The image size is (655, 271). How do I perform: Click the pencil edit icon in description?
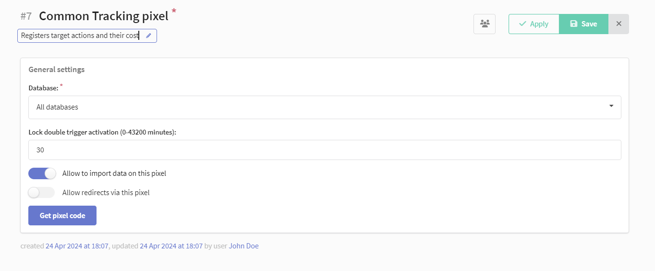148,36
